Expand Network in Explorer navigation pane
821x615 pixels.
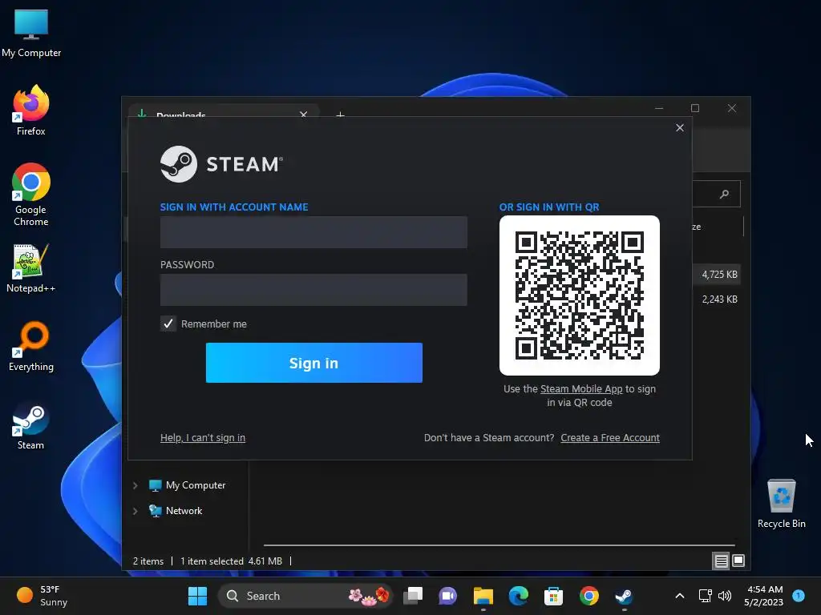(135, 511)
